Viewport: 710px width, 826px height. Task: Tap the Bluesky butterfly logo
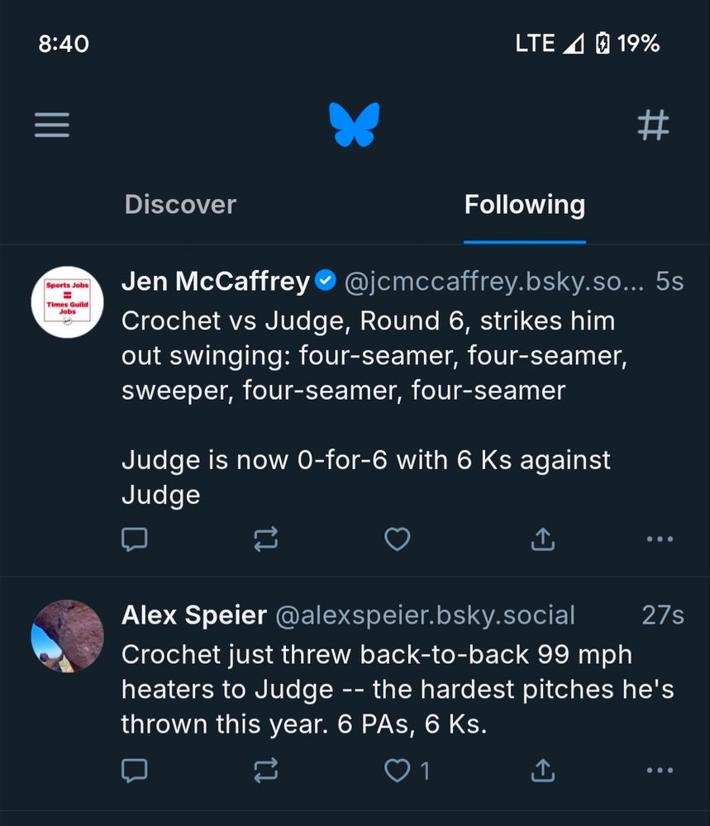point(354,125)
